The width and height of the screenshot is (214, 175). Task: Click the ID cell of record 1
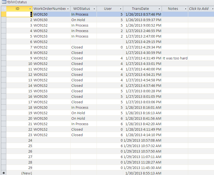pyautogui.click(x=19, y=14)
